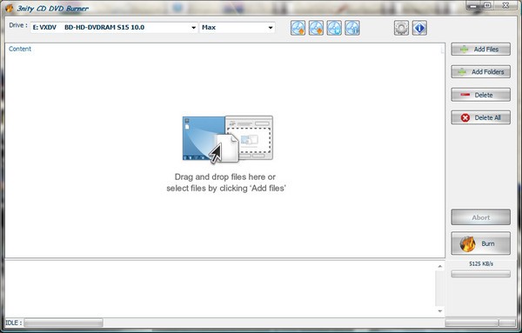Image resolution: width=522 pixels, height=333 pixels.
Task: Click the log panel scroll down arrow
Action: (x=439, y=311)
